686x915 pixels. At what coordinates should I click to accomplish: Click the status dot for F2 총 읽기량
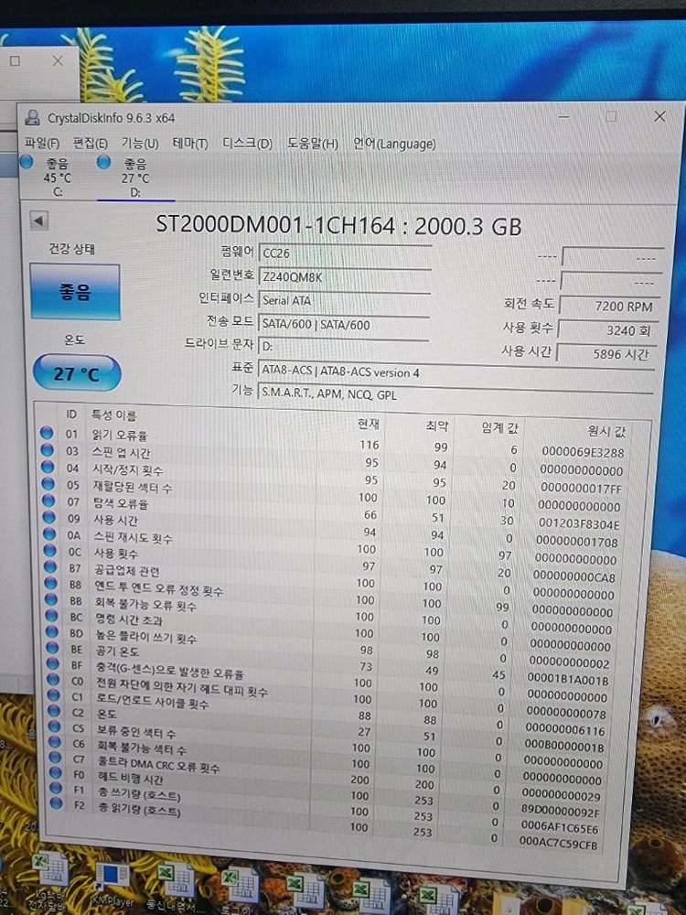click(57, 803)
